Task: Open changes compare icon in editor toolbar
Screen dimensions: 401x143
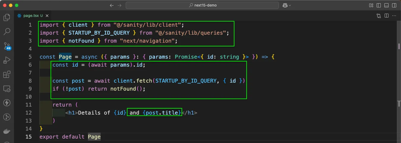Action: point(379,16)
